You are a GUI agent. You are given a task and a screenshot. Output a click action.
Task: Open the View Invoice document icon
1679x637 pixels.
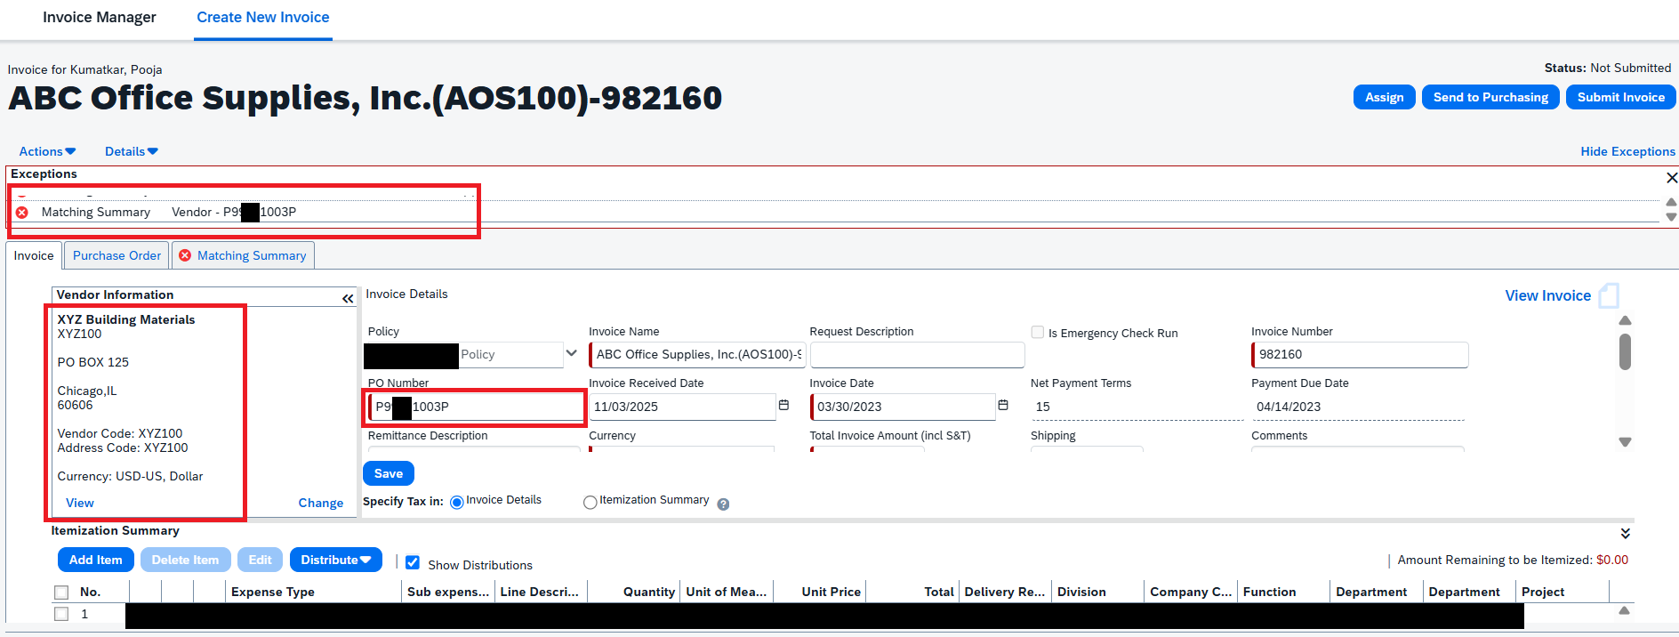1609,295
